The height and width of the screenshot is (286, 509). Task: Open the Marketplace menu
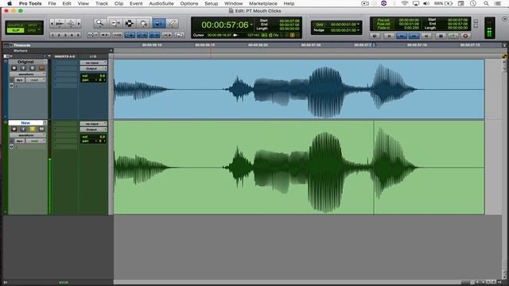pos(263,3)
